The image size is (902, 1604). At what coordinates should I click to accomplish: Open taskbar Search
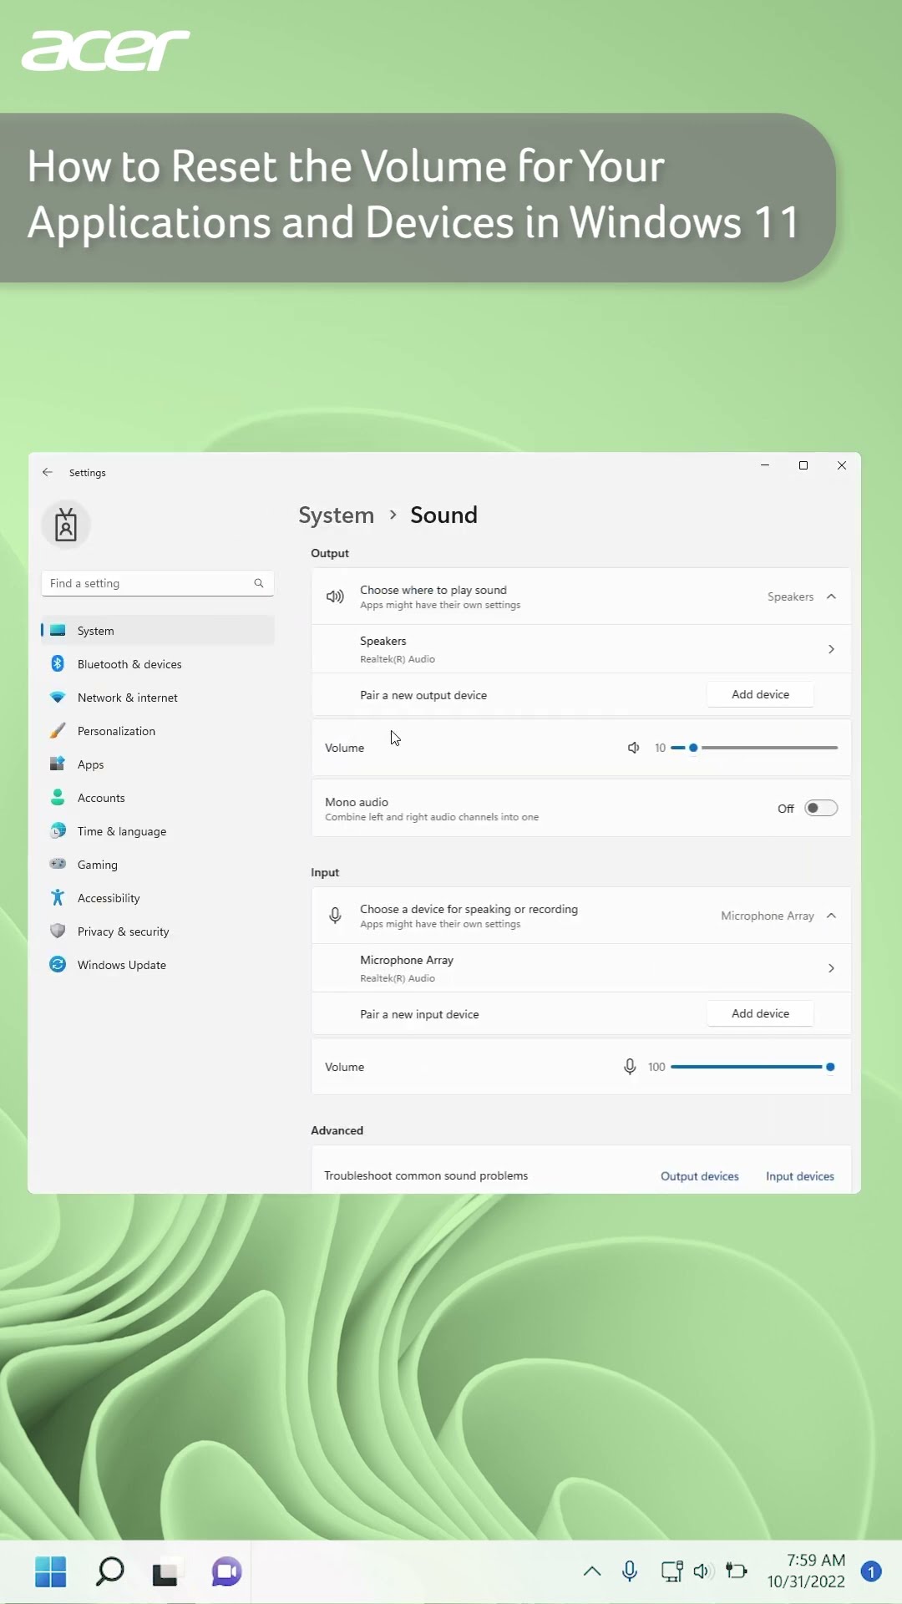110,1571
